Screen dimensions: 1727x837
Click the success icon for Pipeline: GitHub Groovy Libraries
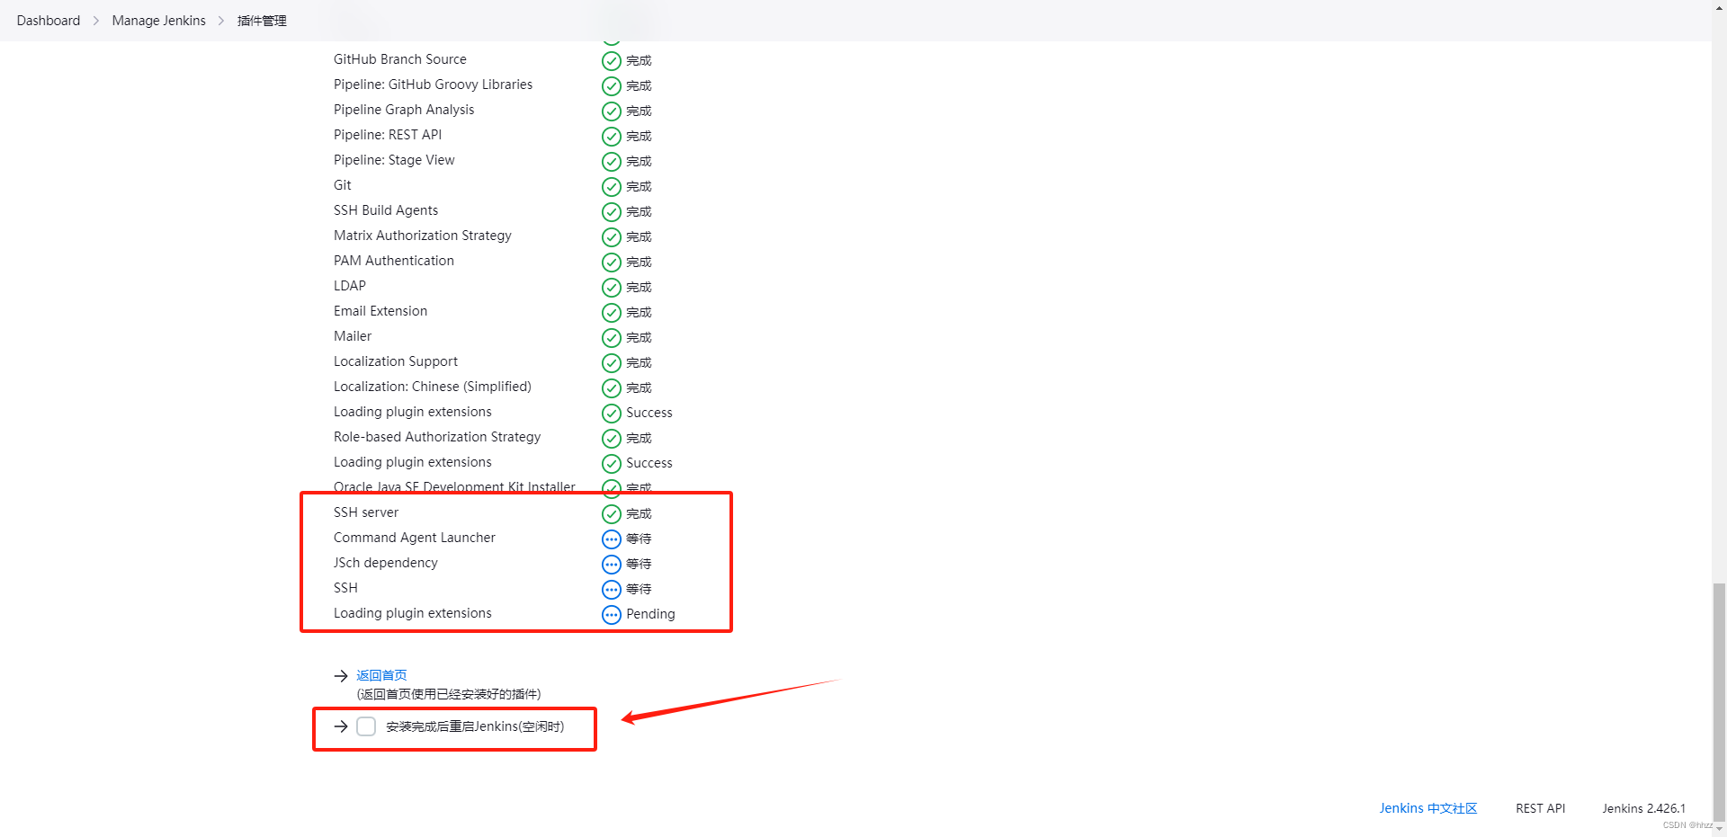(612, 86)
